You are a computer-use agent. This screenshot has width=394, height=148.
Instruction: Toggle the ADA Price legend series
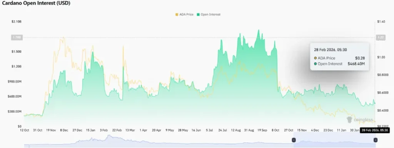[184, 15]
